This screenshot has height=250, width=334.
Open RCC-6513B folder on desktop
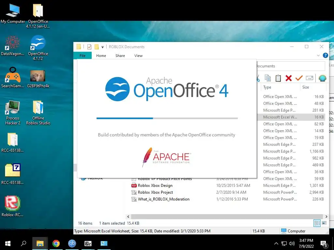[13, 143]
